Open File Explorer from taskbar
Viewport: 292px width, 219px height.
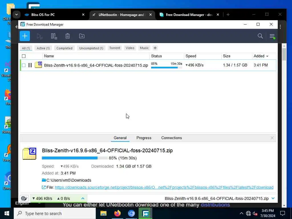(103, 213)
